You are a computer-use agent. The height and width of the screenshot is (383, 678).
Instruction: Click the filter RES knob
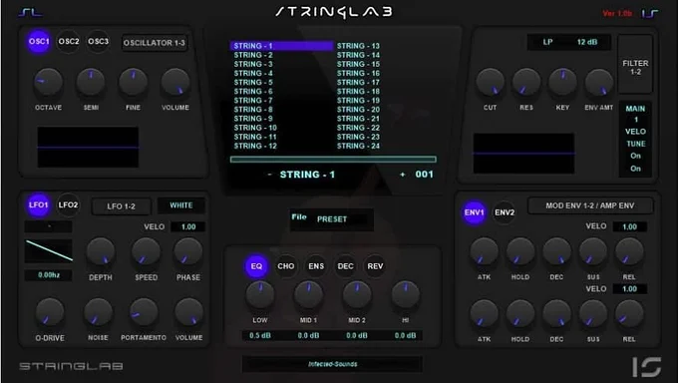526,82
